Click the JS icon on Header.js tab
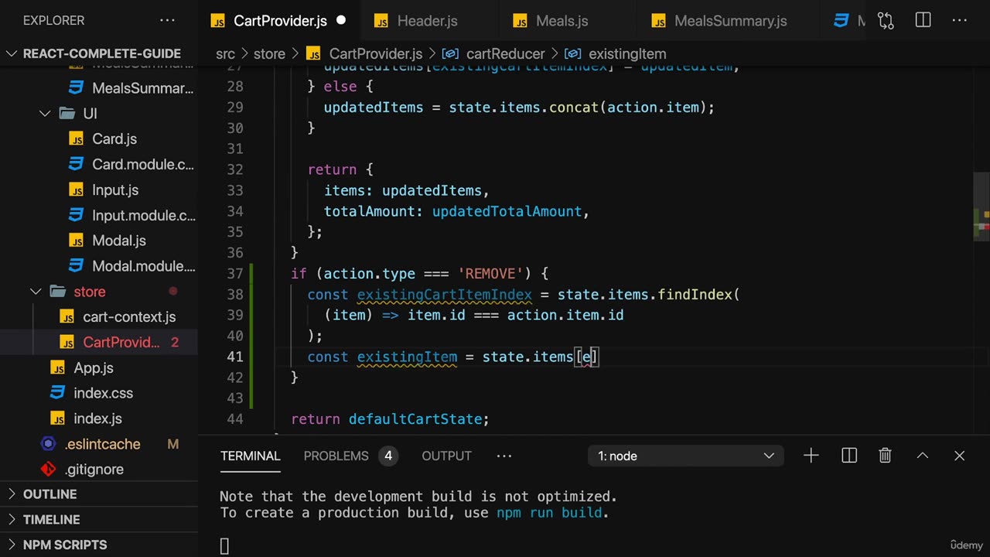Image resolution: width=990 pixels, height=557 pixels. pos(381,22)
